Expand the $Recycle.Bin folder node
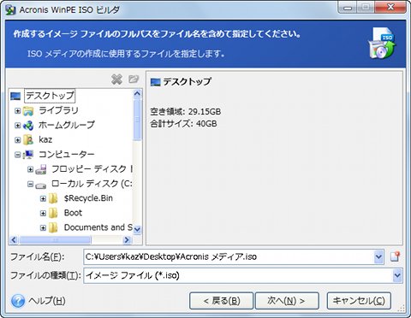The width and height of the screenshot is (411, 318). pos(43,198)
